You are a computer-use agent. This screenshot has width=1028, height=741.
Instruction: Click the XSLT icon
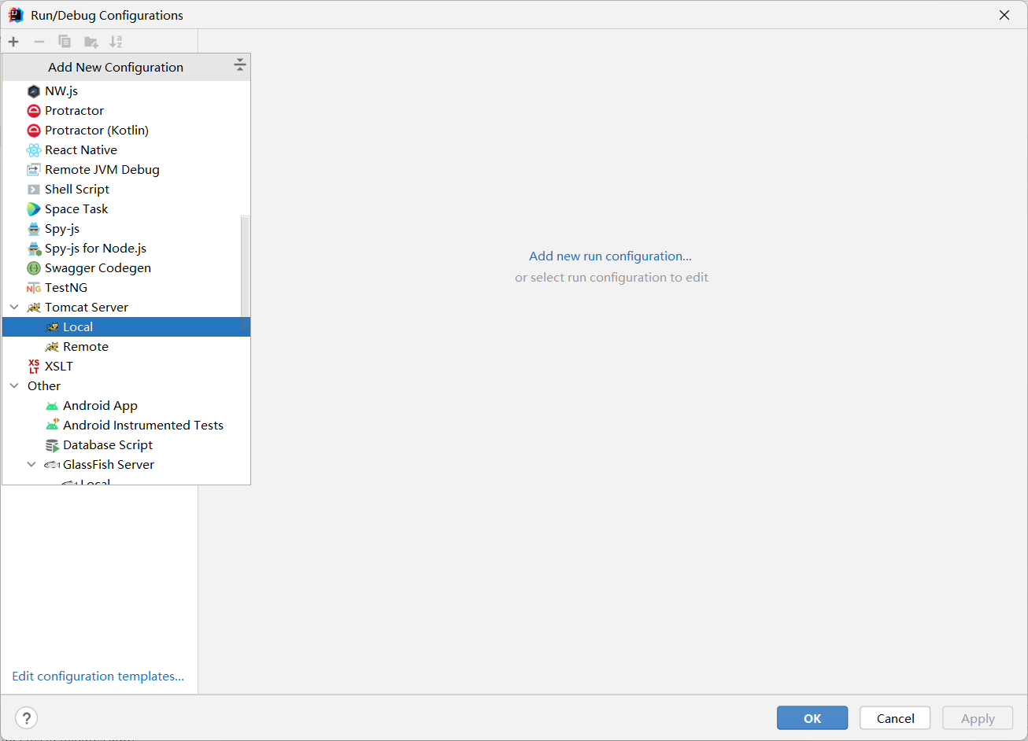[x=33, y=367]
